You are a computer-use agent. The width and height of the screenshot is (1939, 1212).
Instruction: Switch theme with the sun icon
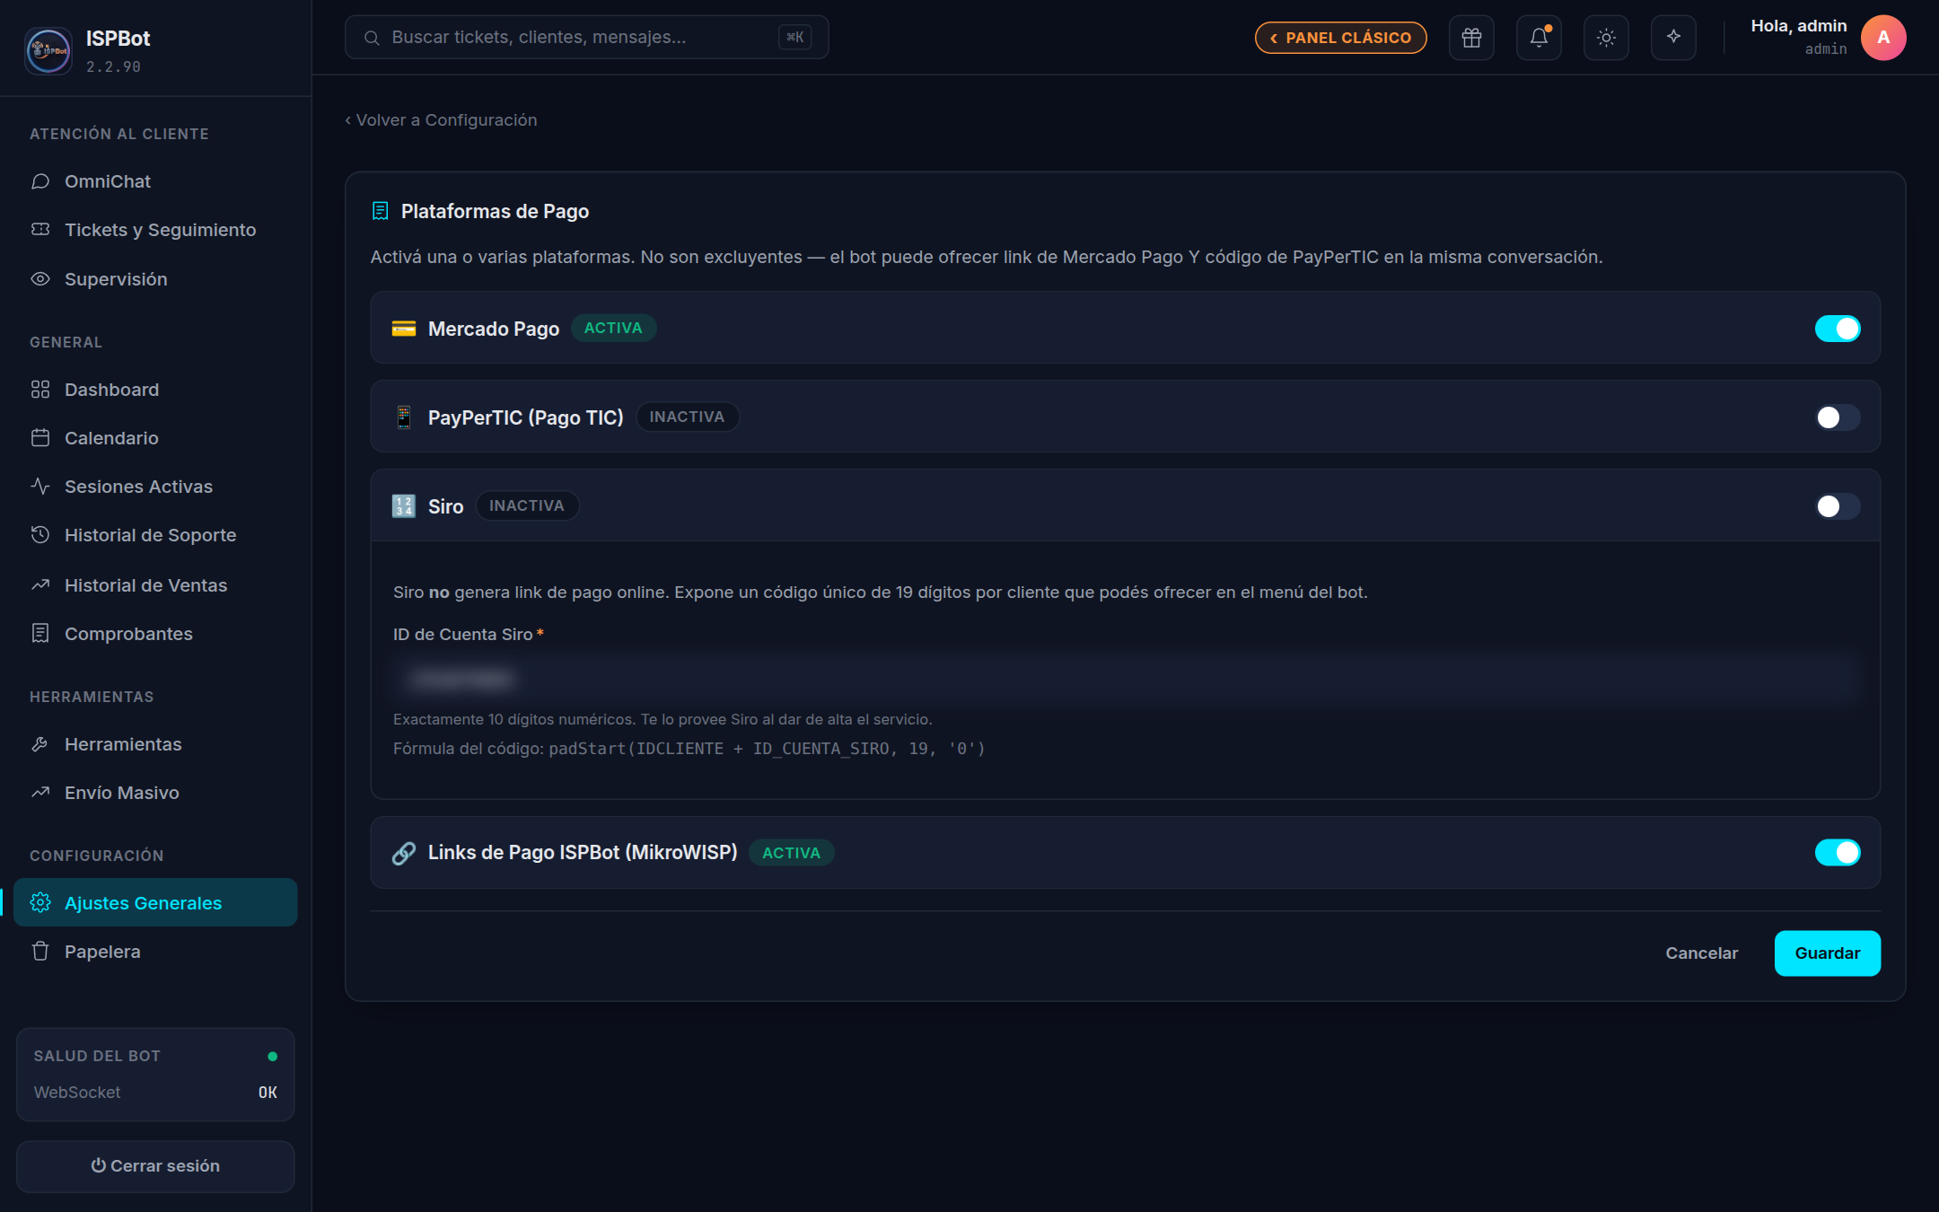point(1606,38)
